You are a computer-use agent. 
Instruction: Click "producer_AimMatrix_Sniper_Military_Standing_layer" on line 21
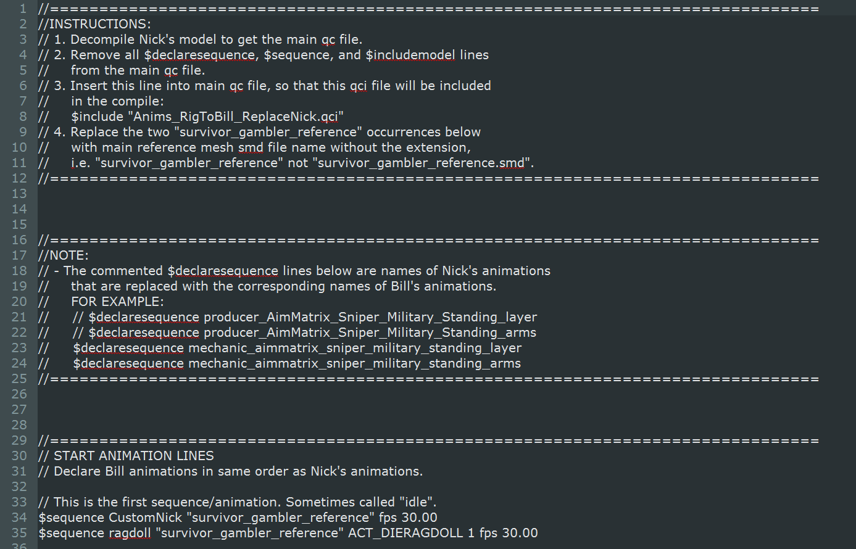click(370, 317)
